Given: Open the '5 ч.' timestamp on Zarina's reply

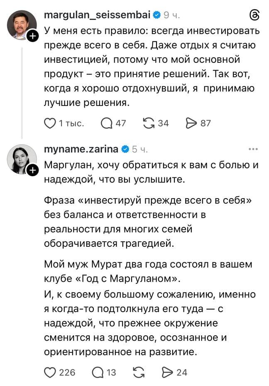Looking at the screenshot, I should click(x=140, y=149).
